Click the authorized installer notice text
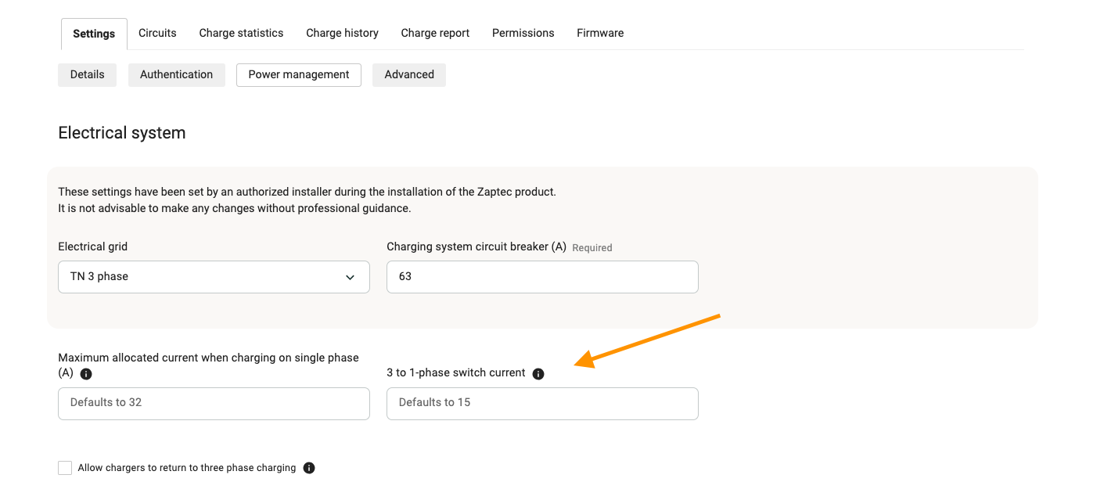The image size is (1104, 500). (307, 192)
